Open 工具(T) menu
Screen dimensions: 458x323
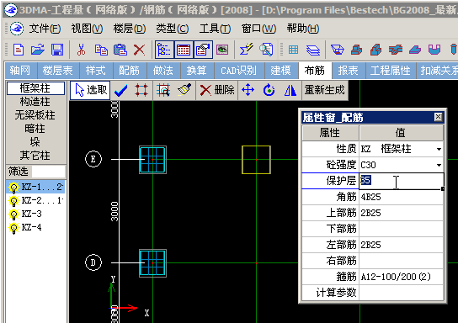click(x=215, y=29)
